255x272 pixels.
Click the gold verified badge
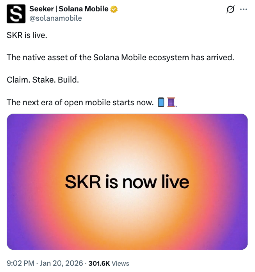[x=114, y=9]
